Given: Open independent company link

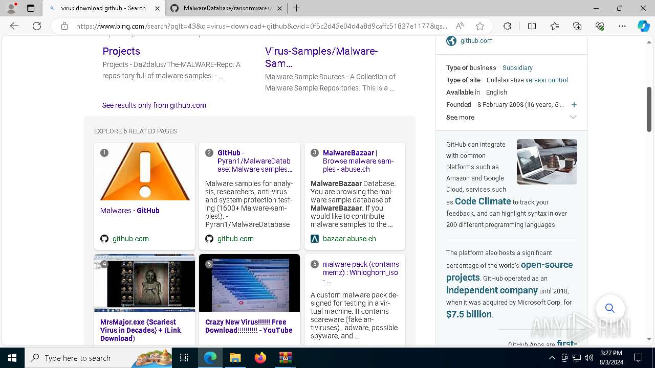Looking at the screenshot, I should (492, 290).
